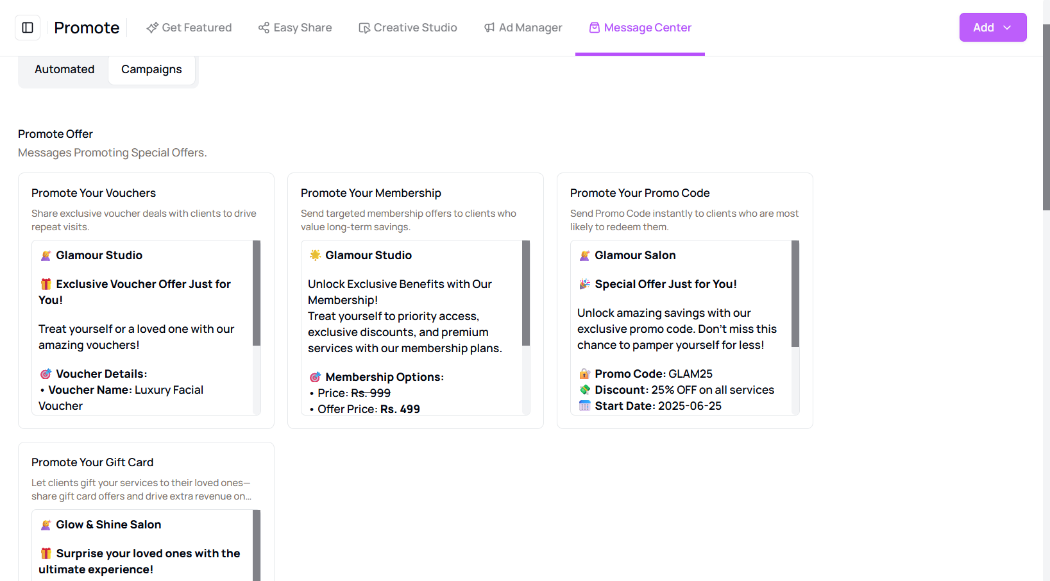Click 'Share exclusive voucher deals' description
The width and height of the screenshot is (1050, 581).
pos(144,220)
